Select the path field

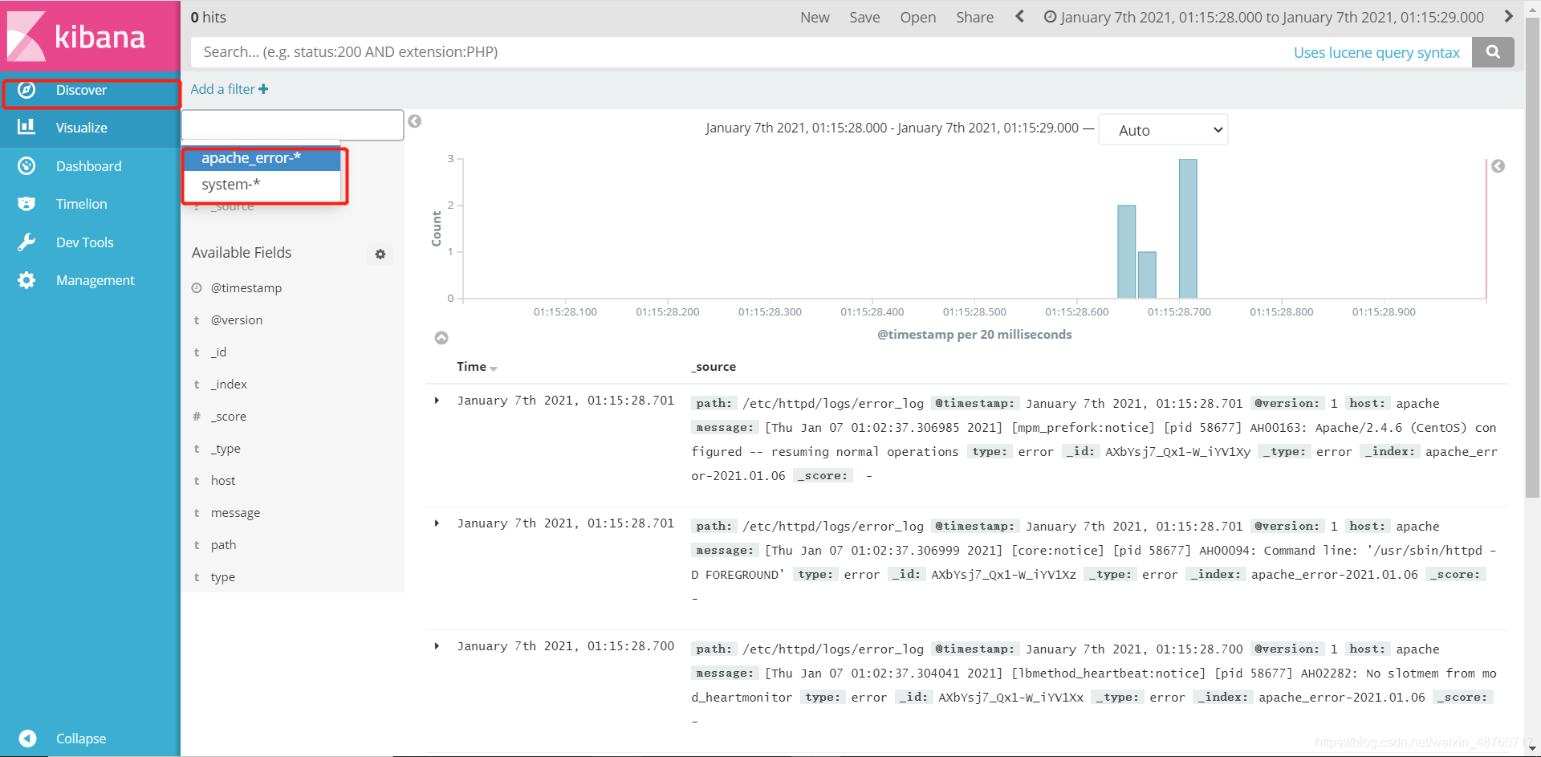click(223, 545)
